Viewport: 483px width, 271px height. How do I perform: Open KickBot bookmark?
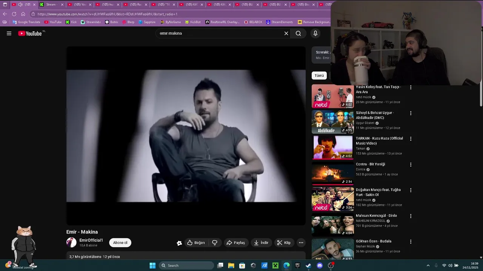(x=192, y=22)
